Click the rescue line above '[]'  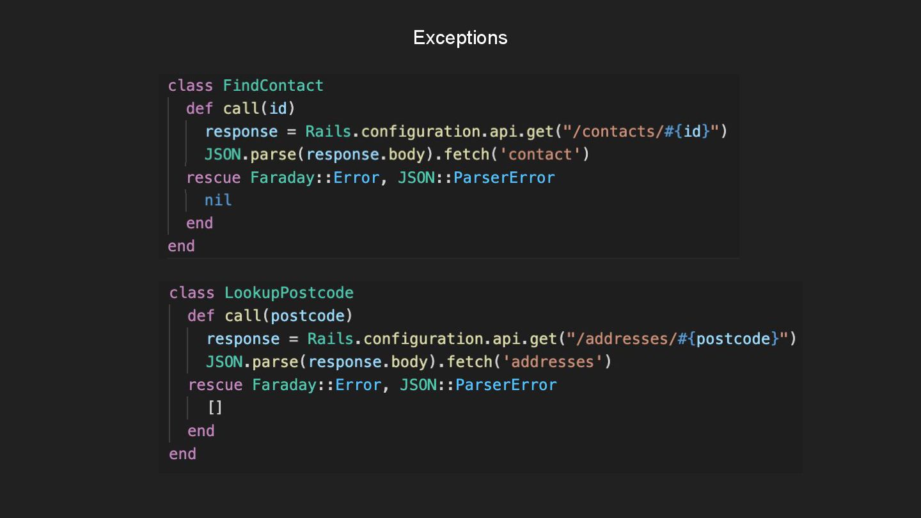[x=372, y=385]
